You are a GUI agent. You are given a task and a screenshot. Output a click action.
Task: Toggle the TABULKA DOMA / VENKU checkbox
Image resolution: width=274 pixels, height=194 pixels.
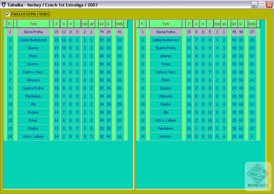point(8,14)
